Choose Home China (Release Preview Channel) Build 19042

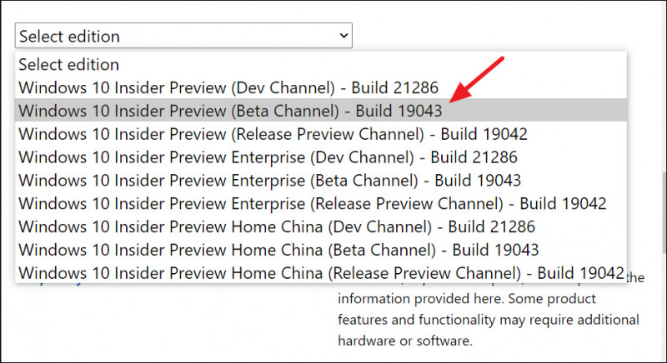[321, 272]
